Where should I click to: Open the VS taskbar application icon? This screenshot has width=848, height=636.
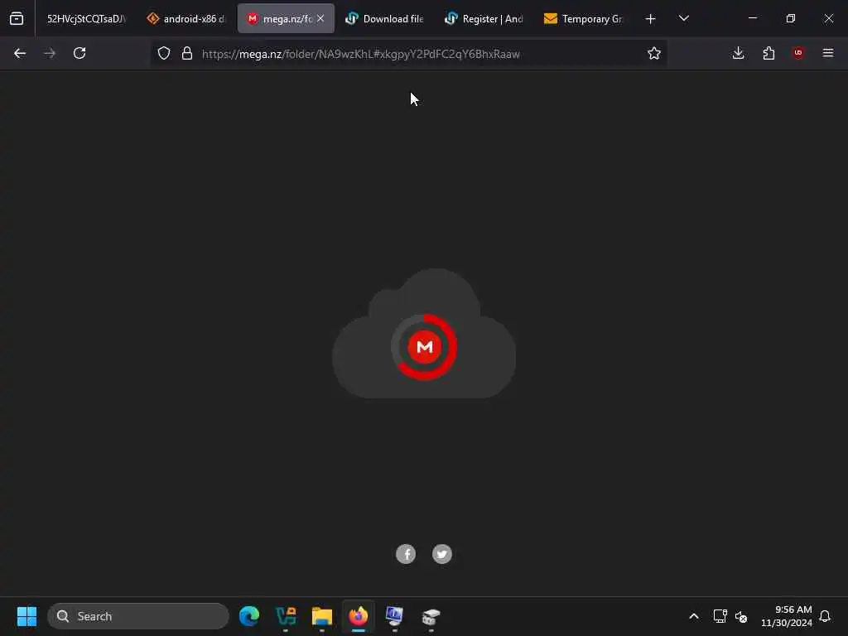[x=286, y=616]
